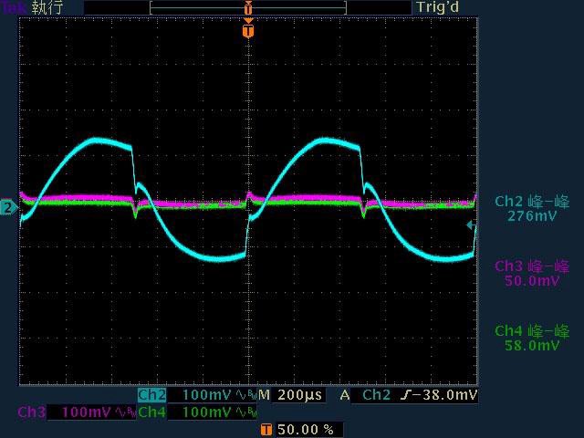Select the Ch3 channel label
Viewport: 584px width, 438px height.
(x=32, y=412)
